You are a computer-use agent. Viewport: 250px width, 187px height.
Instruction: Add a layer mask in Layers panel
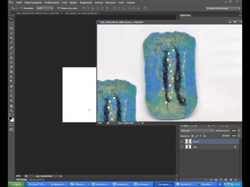216,180
